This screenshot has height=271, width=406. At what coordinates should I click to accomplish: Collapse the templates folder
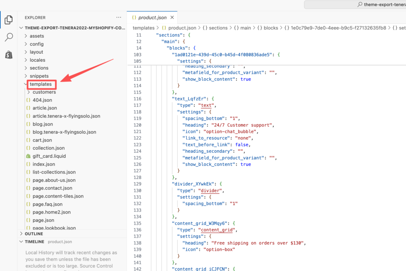[40, 84]
